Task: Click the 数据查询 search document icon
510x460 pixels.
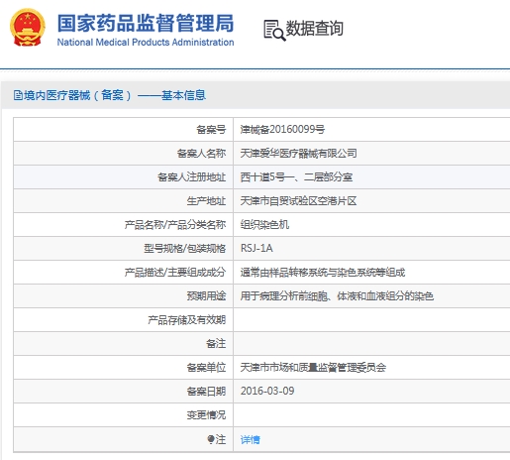Action: (x=274, y=30)
